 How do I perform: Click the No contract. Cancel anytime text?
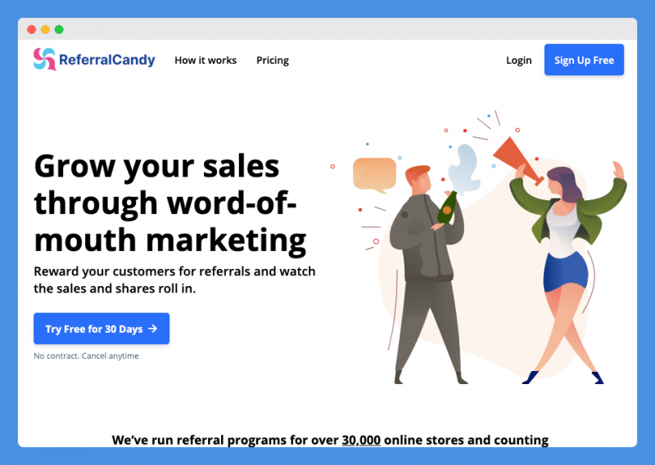click(x=86, y=355)
